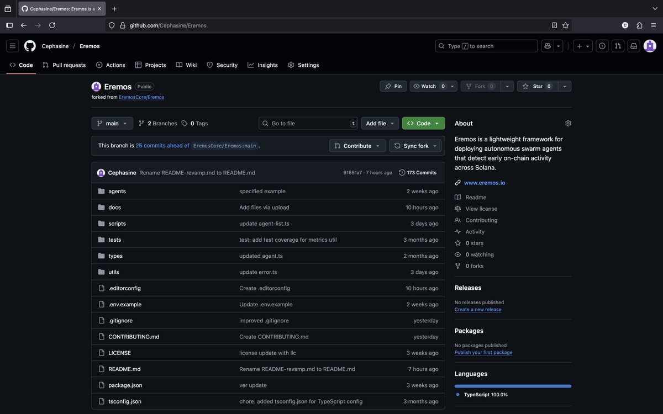Click the About section settings gear
Screen dimensions: 663x414
[568, 123]
